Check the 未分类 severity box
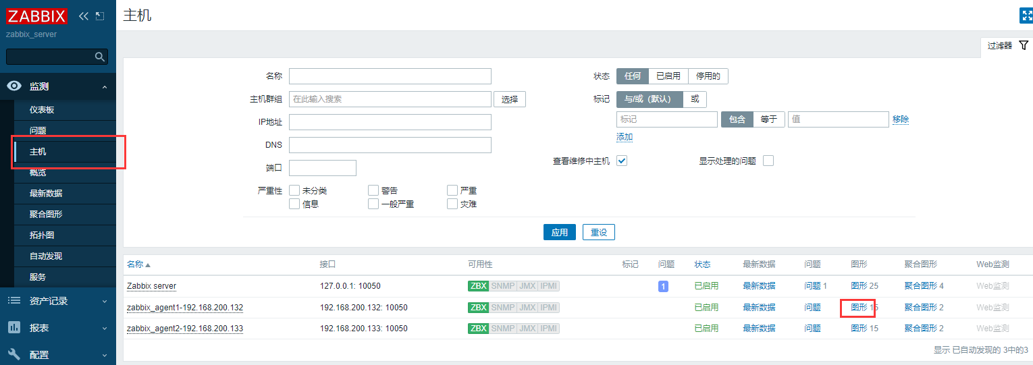 (x=294, y=190)
